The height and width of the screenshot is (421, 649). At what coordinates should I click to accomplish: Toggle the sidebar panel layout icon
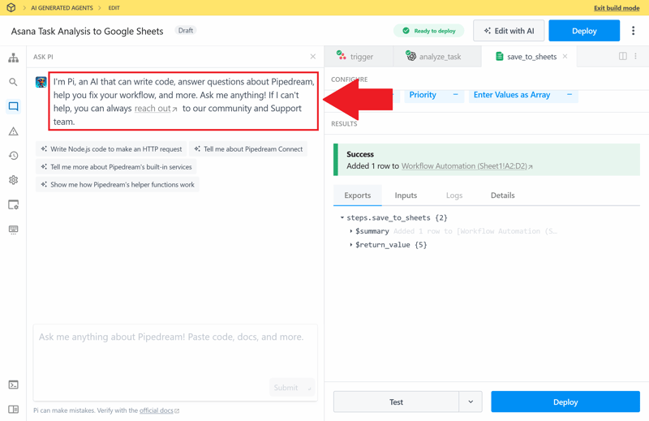13,409
